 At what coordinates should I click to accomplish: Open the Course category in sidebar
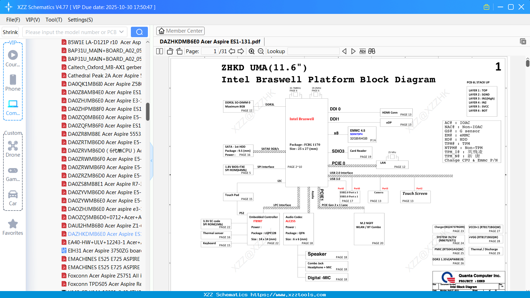click(x=13, y=58)
